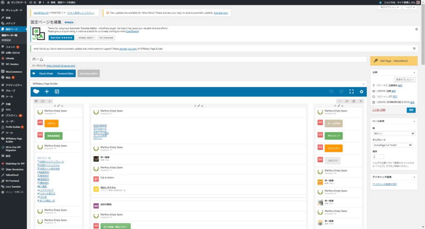Dismiss the Loco Translate notice
Viewport: 425px width, 229px height.
pos(417,30)
